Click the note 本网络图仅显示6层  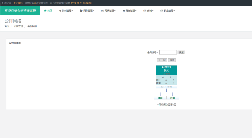point(166,104)
